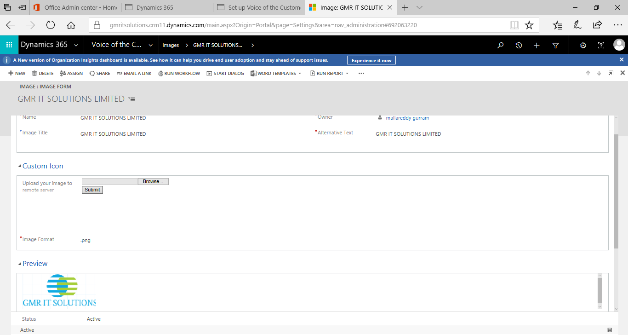Image resolution: width=628 pixels, height=335 pixels.
Task: Open the mallareddy gurram owner link
Action: [407, 118]
